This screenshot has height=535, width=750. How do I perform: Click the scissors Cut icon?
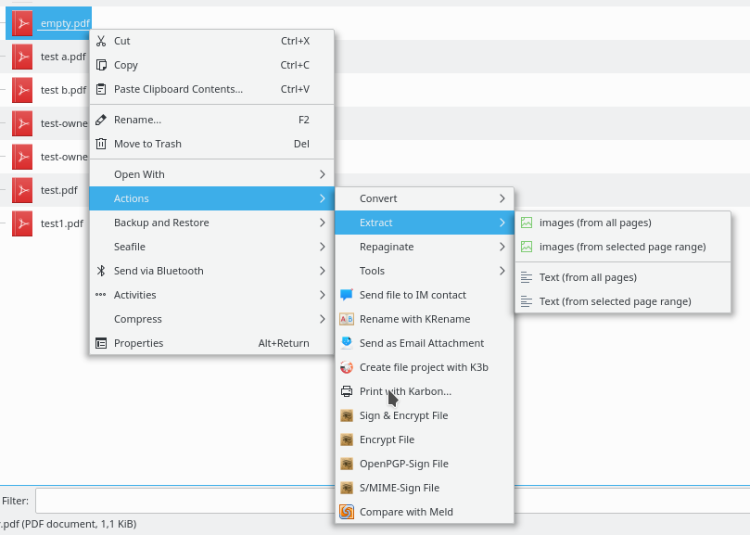pos(101,41)
